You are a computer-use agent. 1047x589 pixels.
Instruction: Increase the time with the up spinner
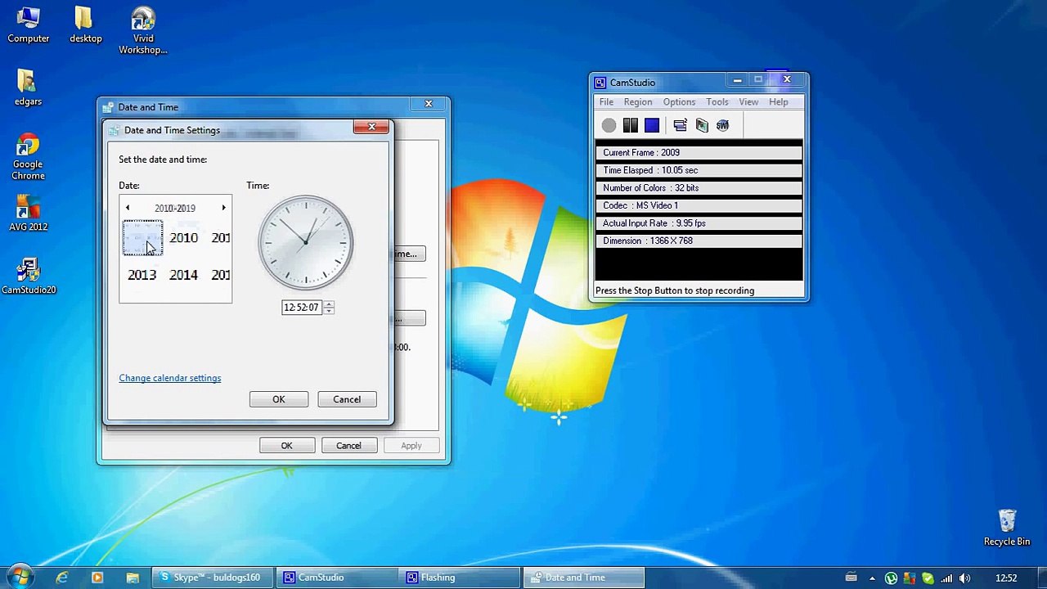(329, 303)
